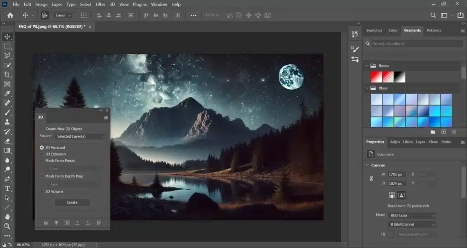The height and width of the screenshot is (248, 467).
Task: Open the Source Selected Layer(s) dropdown
Action: click(80, 136)
